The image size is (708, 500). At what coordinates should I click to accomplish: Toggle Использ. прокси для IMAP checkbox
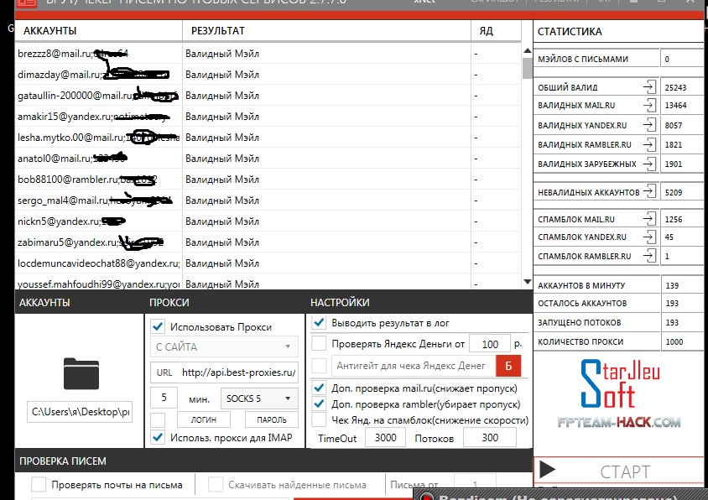pos(158,437)
